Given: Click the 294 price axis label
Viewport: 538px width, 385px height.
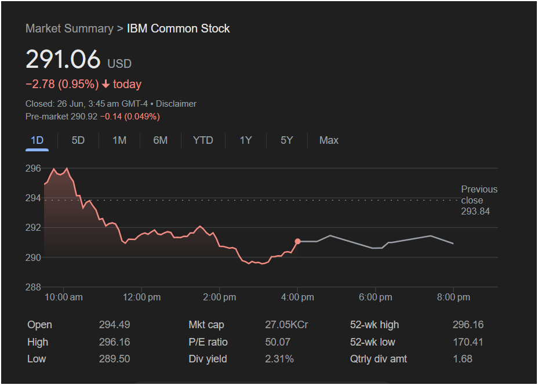Looking at the screenshot, I should tap(33, 198).
